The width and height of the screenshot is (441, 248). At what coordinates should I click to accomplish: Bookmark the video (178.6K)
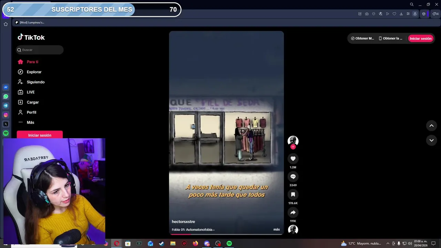click(293, 194)
